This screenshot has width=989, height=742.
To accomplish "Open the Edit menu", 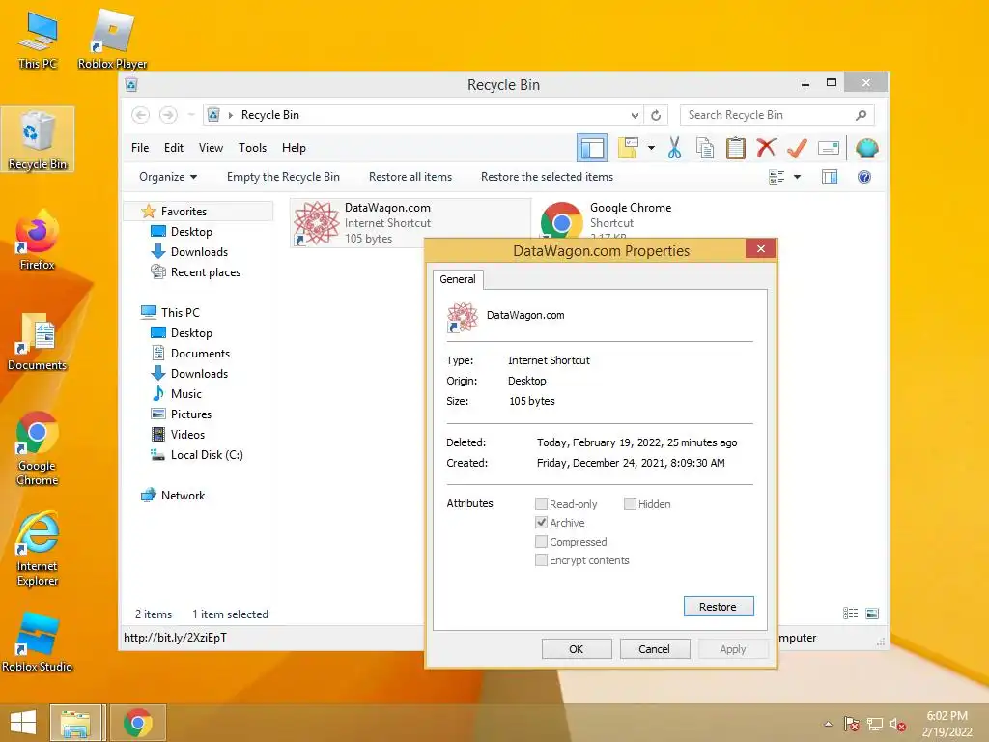I will (x=174, y=148).
